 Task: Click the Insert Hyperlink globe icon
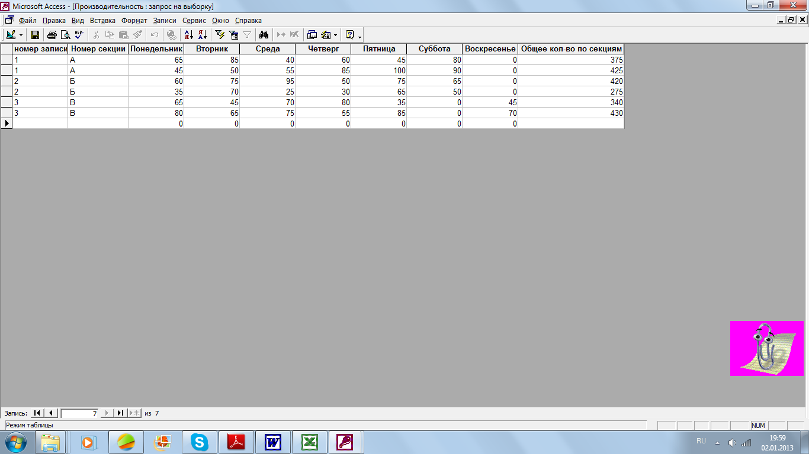click(172, 35)
